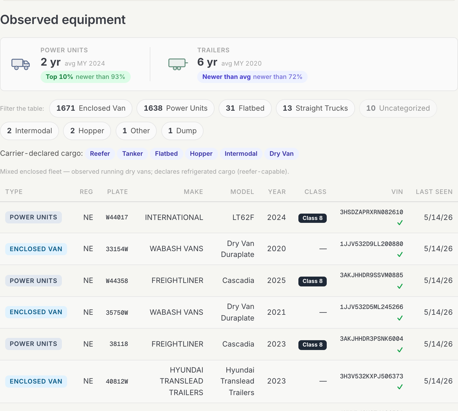
Task: Filter table by 1 Dump
Action: click(x=182, y=131)
